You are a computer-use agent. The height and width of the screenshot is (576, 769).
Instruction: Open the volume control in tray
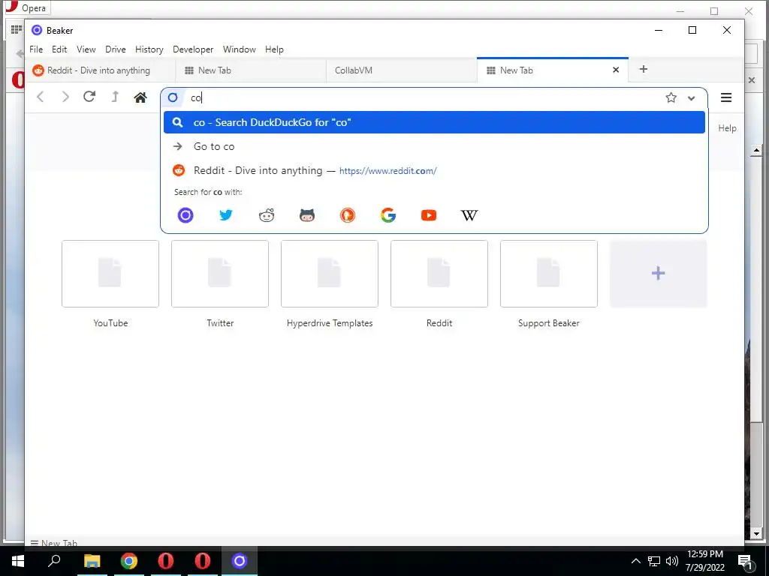pos(672,561)
